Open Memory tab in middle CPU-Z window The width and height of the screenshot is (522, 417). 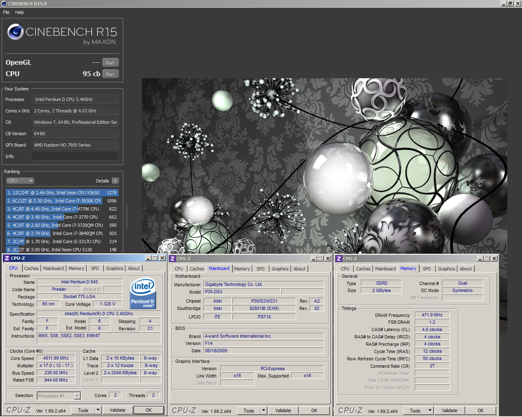tap(242, 269)
